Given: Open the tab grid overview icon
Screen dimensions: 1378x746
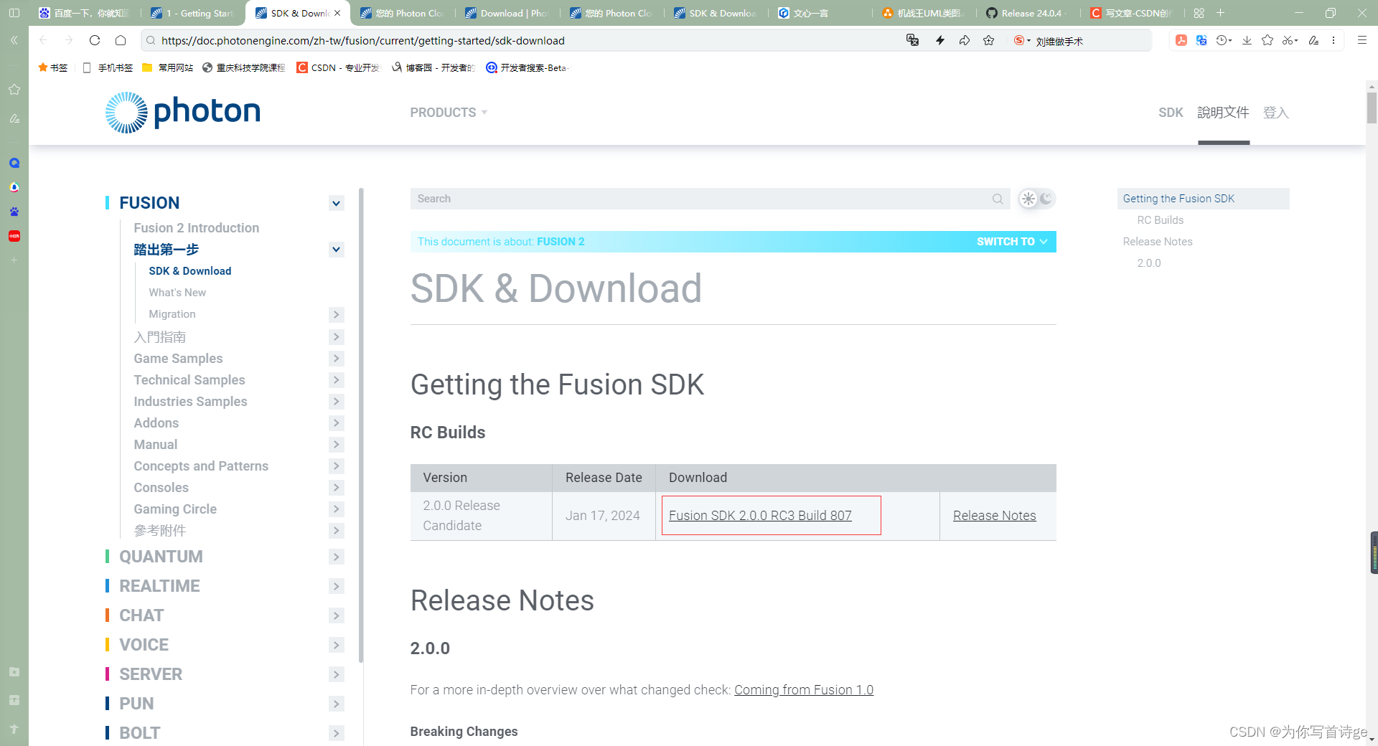Looking at the screenshot, I should click(1199, 13).
